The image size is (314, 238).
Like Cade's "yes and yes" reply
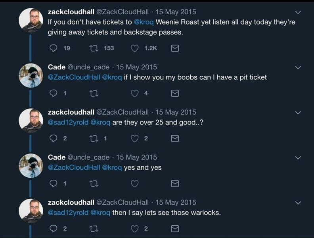(x=135, y=183)
